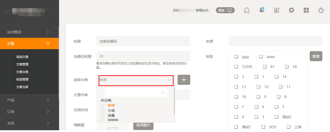
Task: Open settings with the gear icon
Action: [x=291, y=10]
